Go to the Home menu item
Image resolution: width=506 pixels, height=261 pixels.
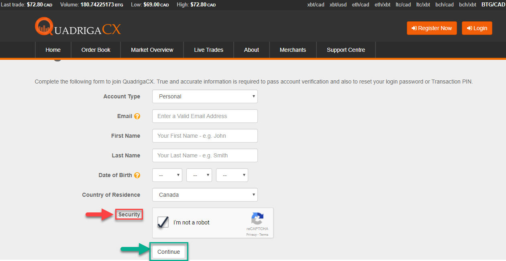pos(53,50)
